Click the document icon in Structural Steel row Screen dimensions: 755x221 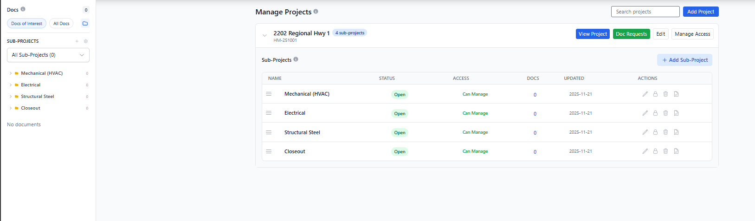coord(676,132)
